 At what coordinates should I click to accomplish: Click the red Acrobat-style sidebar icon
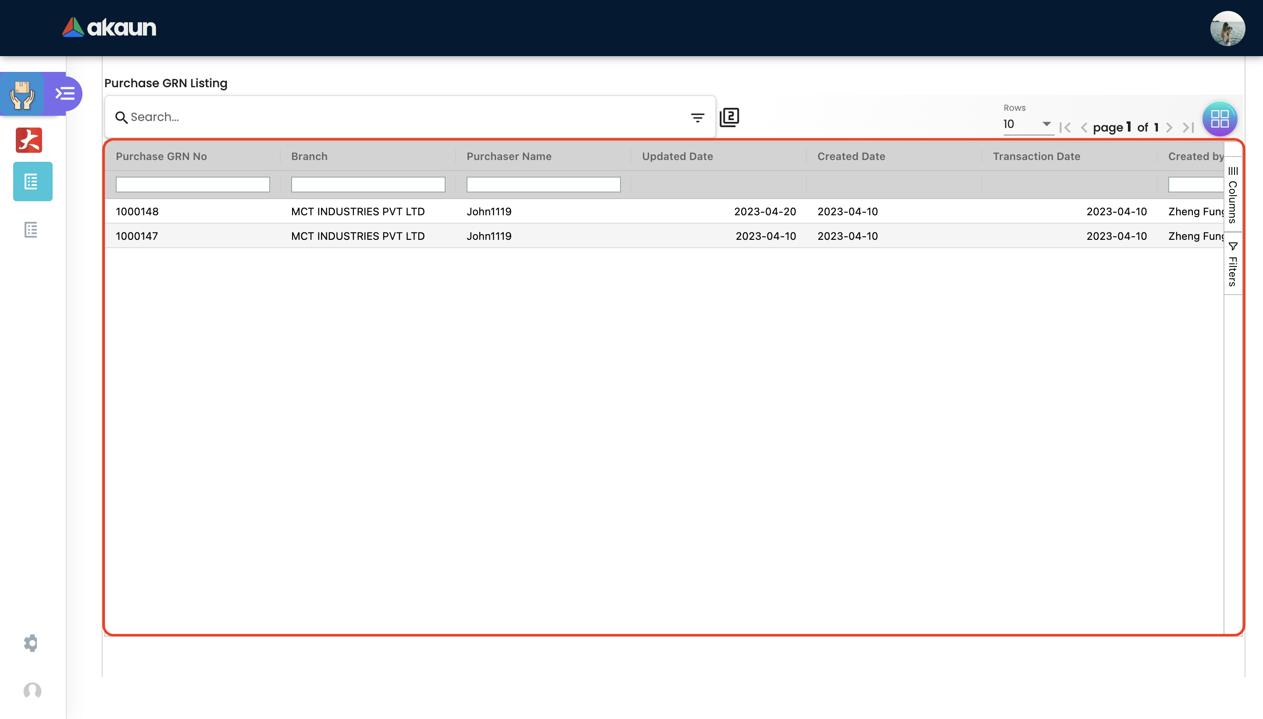(x=29, y=140)
